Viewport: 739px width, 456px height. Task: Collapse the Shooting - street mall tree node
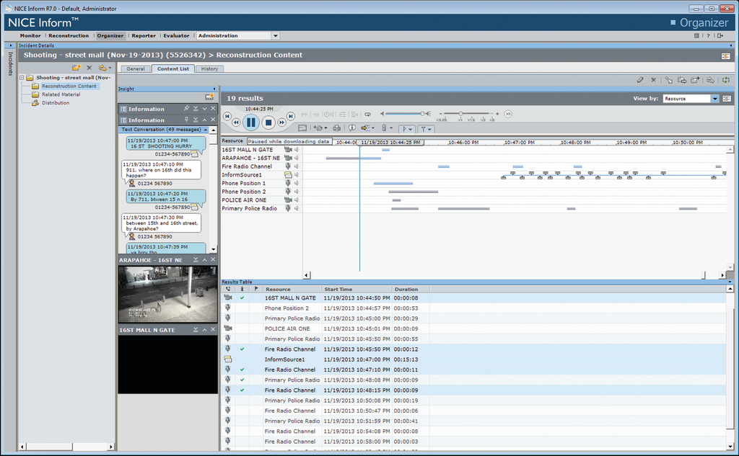(x=22, y=77)
